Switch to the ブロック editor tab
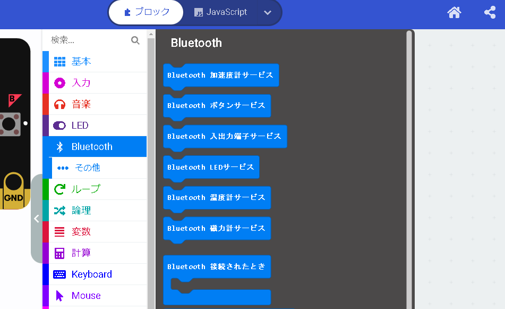The height and width of the screenshot is (309, 505). click(x=146, y=12)
